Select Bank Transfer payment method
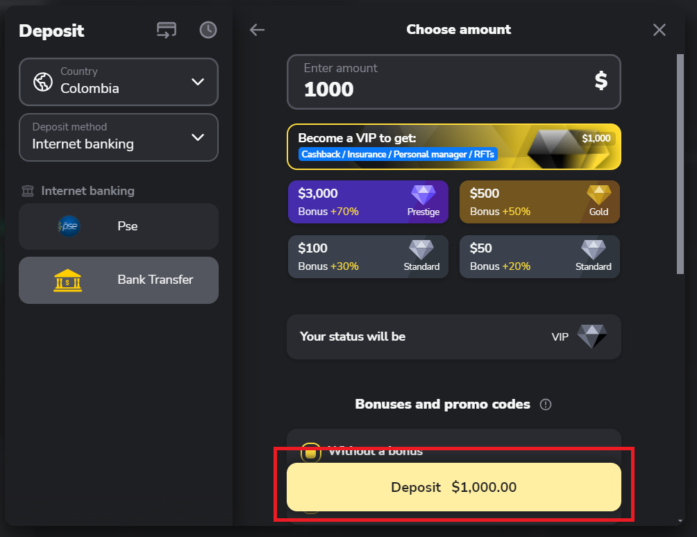 click(119, 280)
